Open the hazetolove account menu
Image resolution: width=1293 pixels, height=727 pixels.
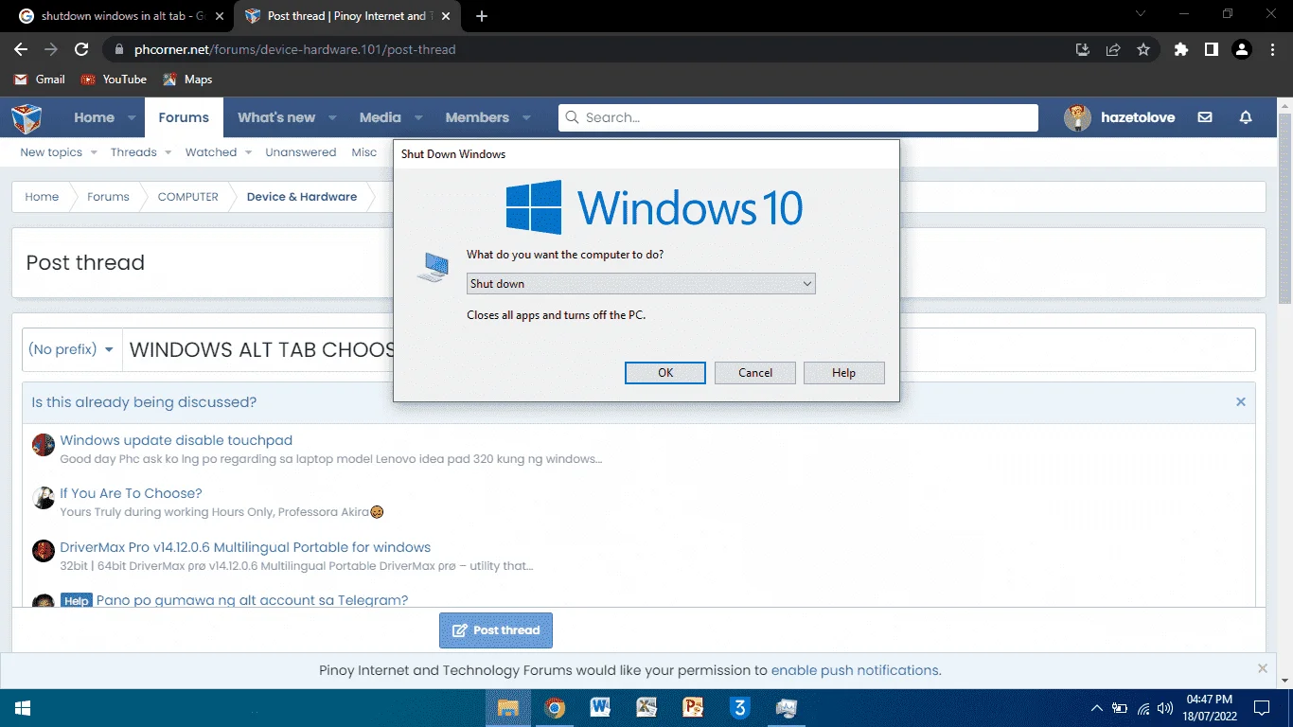tap(1121, 117)
